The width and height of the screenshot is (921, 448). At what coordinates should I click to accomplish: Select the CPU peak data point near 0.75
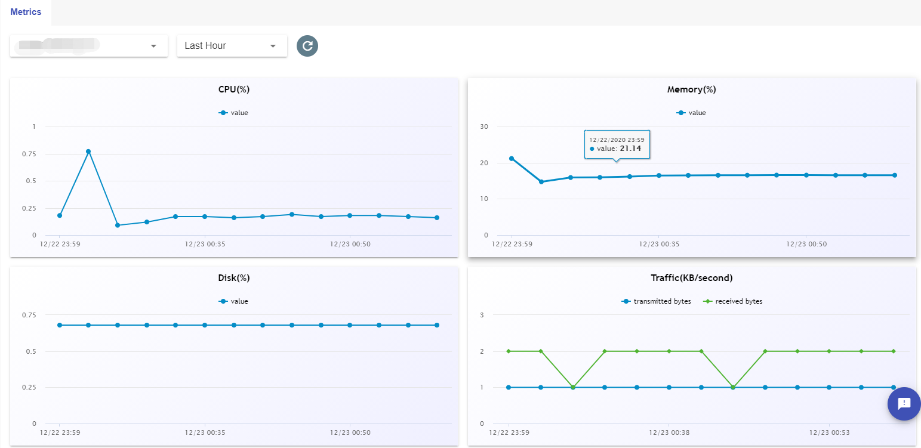pyautogui.click(x=88, y=152)
